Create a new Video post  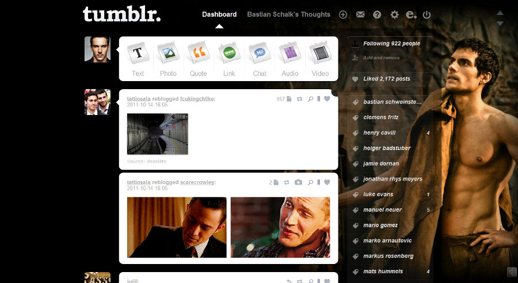pyautogui.click(x=320, y=59)
